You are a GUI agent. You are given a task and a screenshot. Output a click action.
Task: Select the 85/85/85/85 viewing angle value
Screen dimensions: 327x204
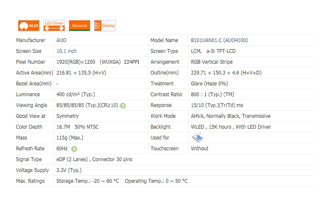[87, 105]
